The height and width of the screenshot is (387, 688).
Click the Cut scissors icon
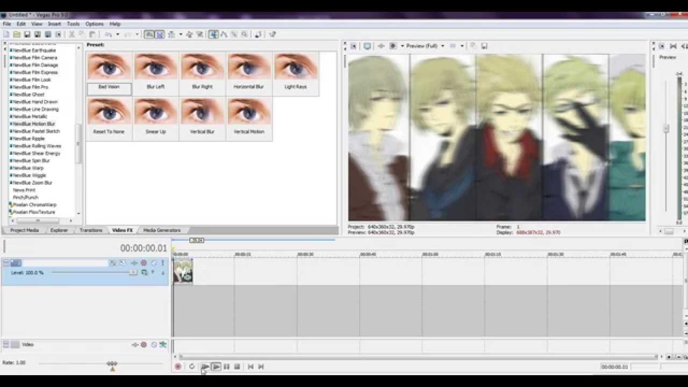pos(73,34)
